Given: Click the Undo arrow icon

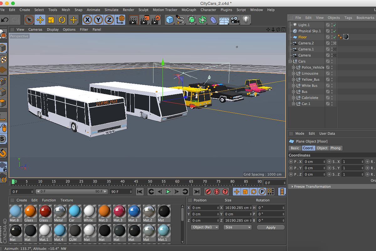Looking at the screenshot, I should (x=5, y=20).
